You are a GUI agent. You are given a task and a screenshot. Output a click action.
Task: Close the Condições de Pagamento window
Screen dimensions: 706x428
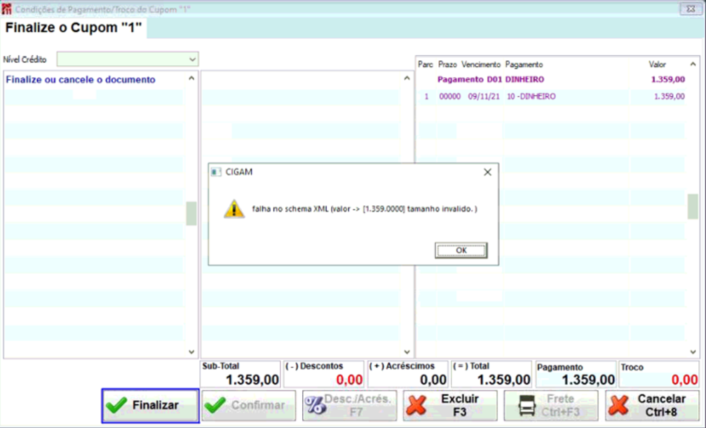pos(691,9)
